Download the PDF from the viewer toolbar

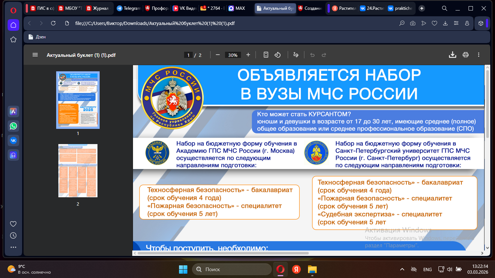coord(452,55)
